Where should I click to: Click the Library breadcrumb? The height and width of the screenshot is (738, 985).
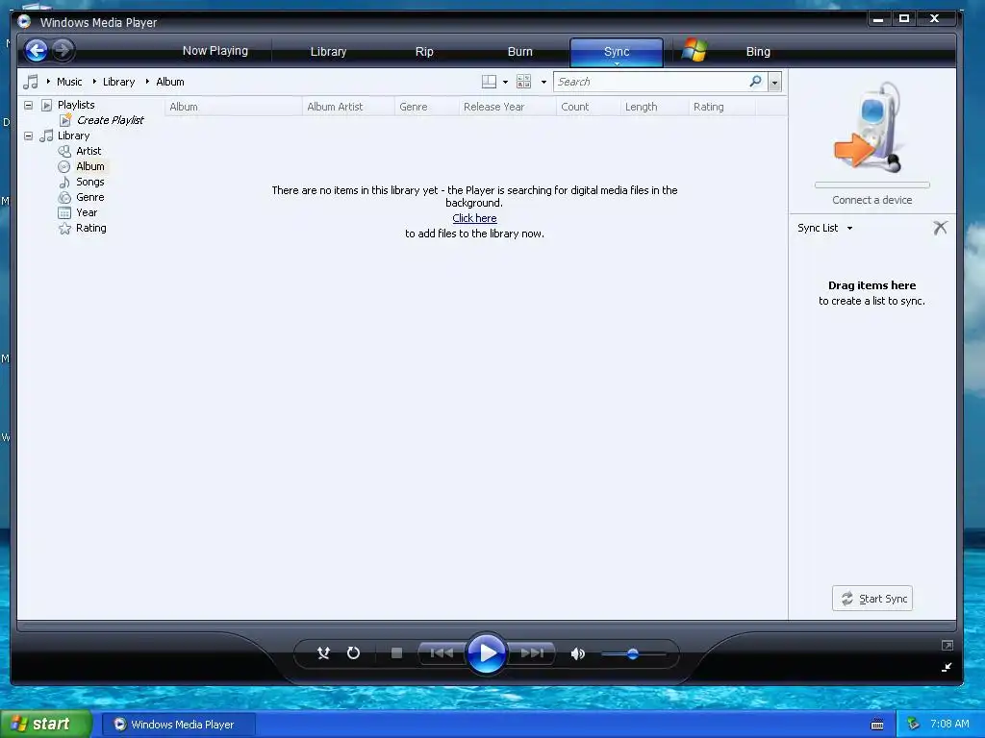(x=118, y=82)
